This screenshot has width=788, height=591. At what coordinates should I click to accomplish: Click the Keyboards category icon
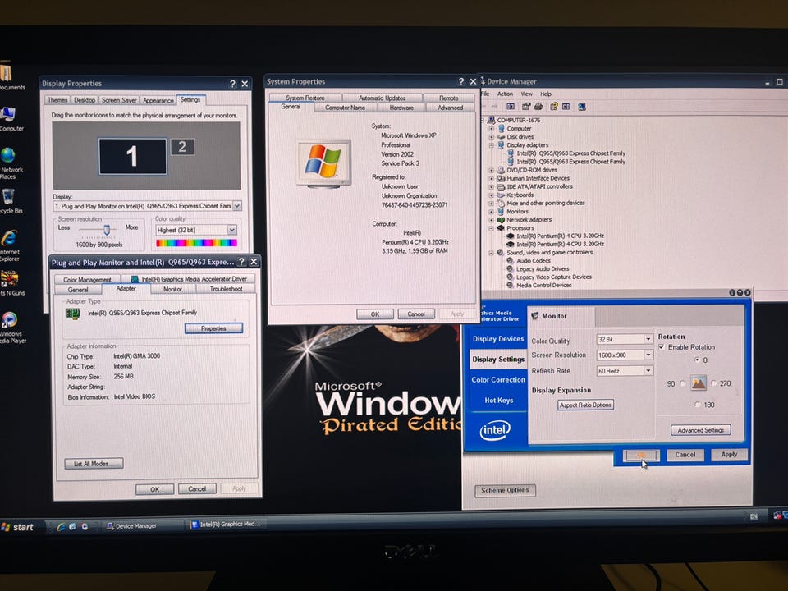pyautogui.click(x=501, y=195)
